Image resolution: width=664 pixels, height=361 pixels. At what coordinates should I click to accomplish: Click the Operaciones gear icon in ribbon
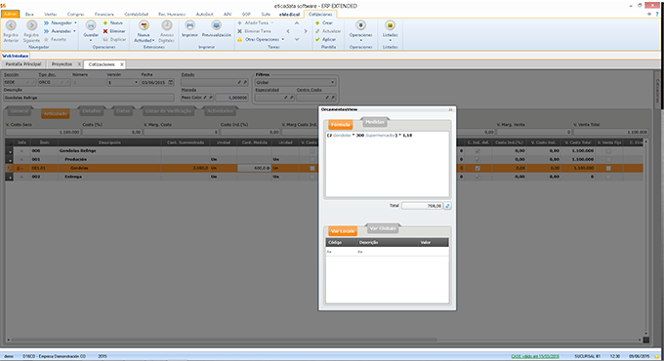(x=360, y=25)
